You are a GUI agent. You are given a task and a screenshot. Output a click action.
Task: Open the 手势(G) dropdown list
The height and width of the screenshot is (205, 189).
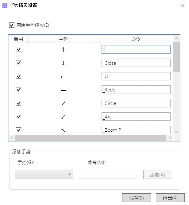(44, 174)
